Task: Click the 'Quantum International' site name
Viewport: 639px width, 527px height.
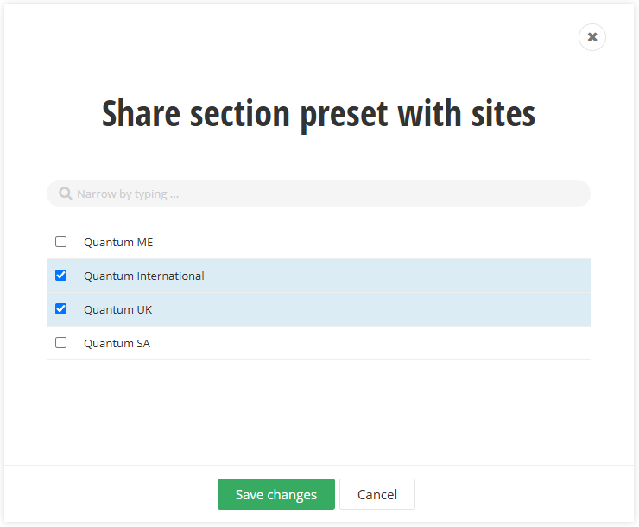Action: [144, 276]
